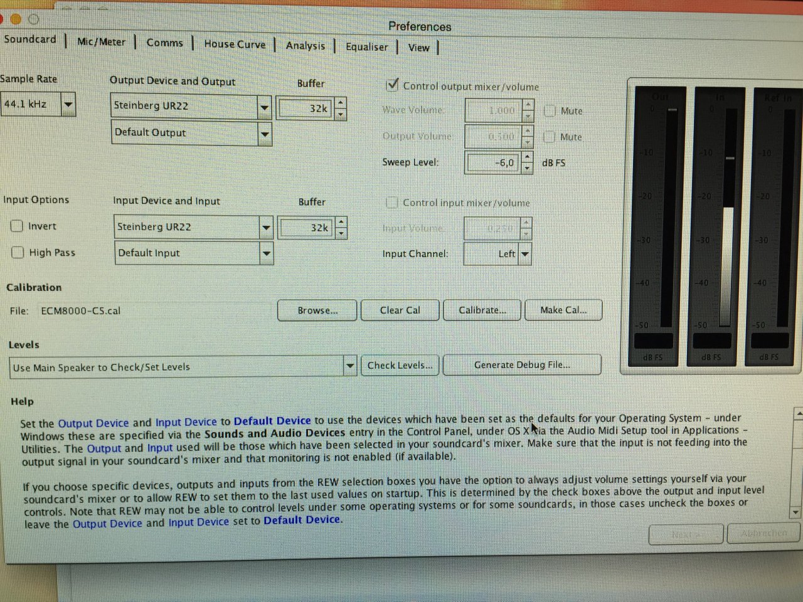Enable Control input mixer/volume
Screen dimensions: 803x602
tap(392, 202)
